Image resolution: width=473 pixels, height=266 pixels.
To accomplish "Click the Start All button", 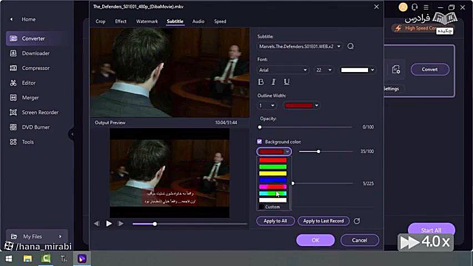I will click(x=431, y=230).
